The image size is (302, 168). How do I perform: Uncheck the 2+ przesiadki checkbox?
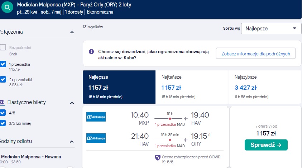click(x=3, y=79)
